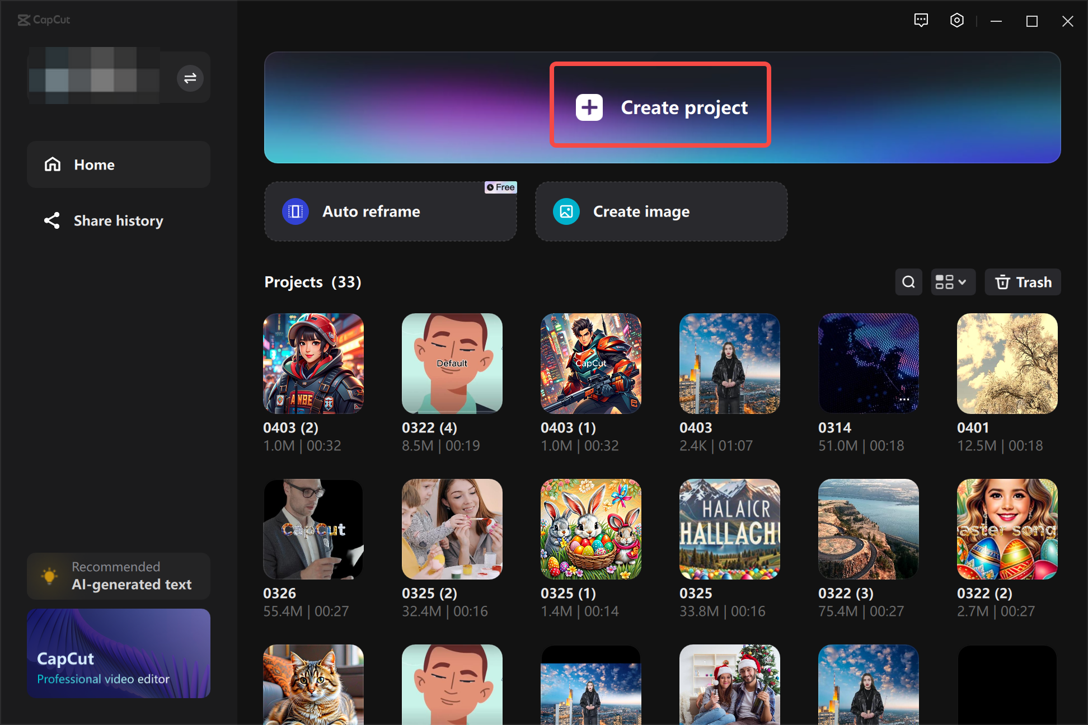1088x725 pixels.
Task: Click the CapCut logo in the top-left
Action: pyautogui.click(x=44, y=20)
